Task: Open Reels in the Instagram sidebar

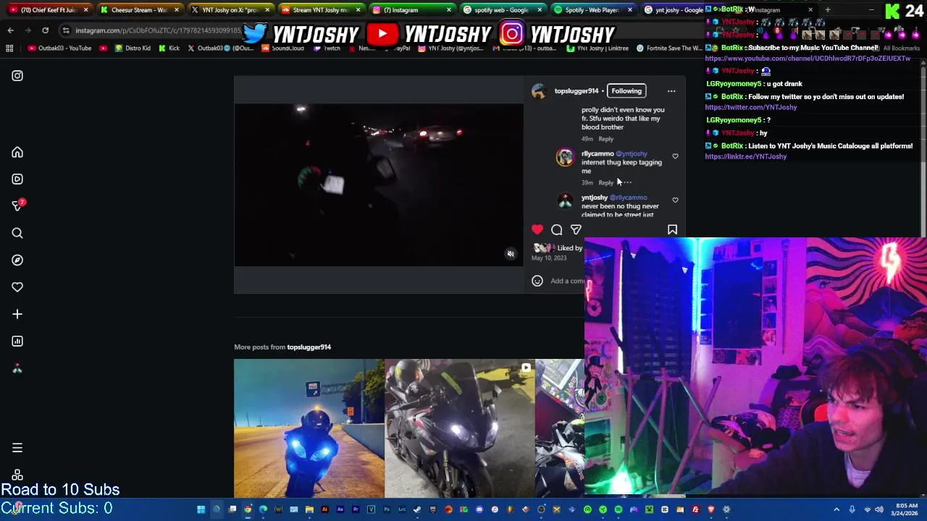Action: [17, 179]
